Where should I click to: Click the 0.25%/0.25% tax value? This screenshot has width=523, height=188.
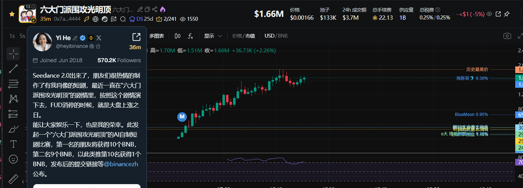[x=435, y=18]
